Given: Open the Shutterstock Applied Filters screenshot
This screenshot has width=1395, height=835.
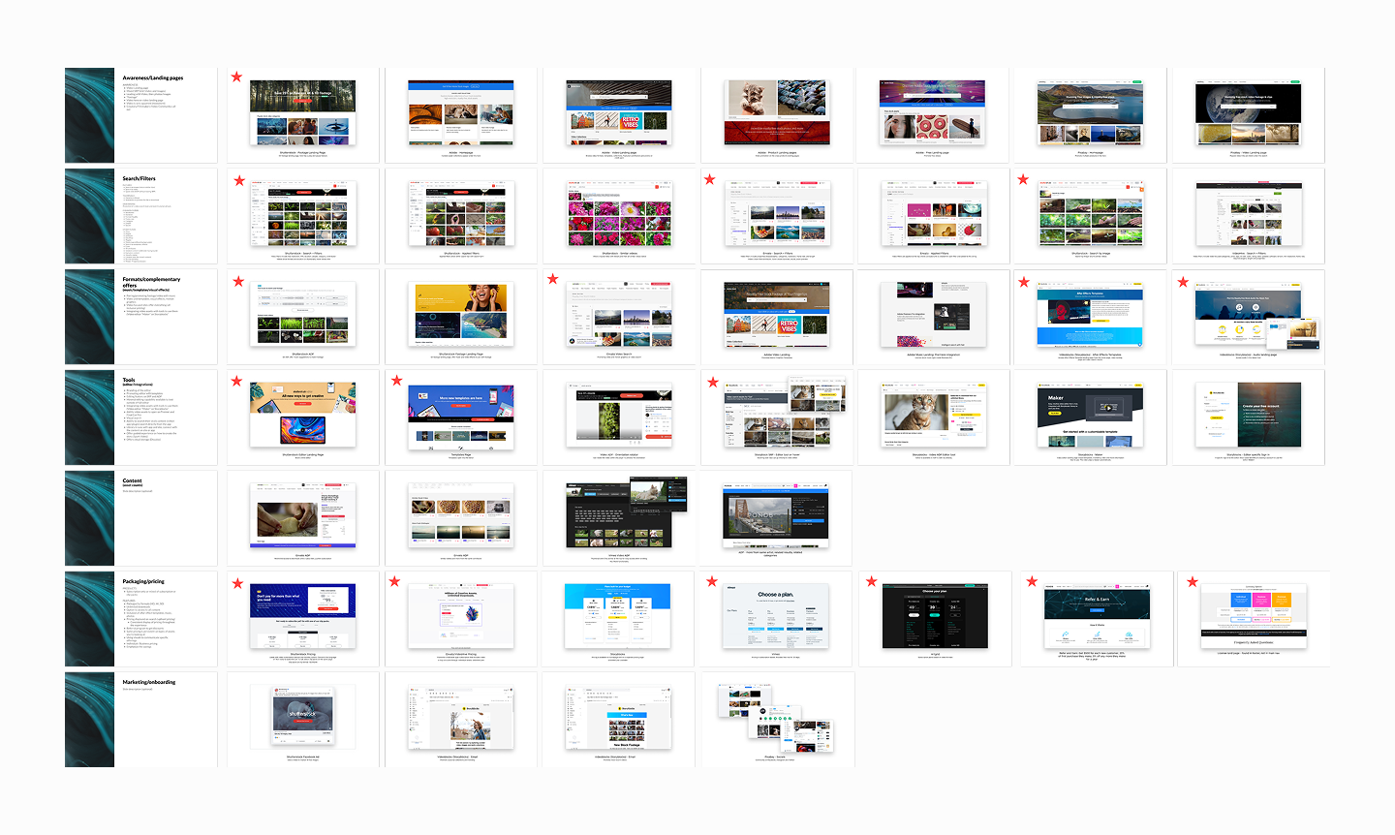Looking at the screenshot, I should tap(461, 214).
